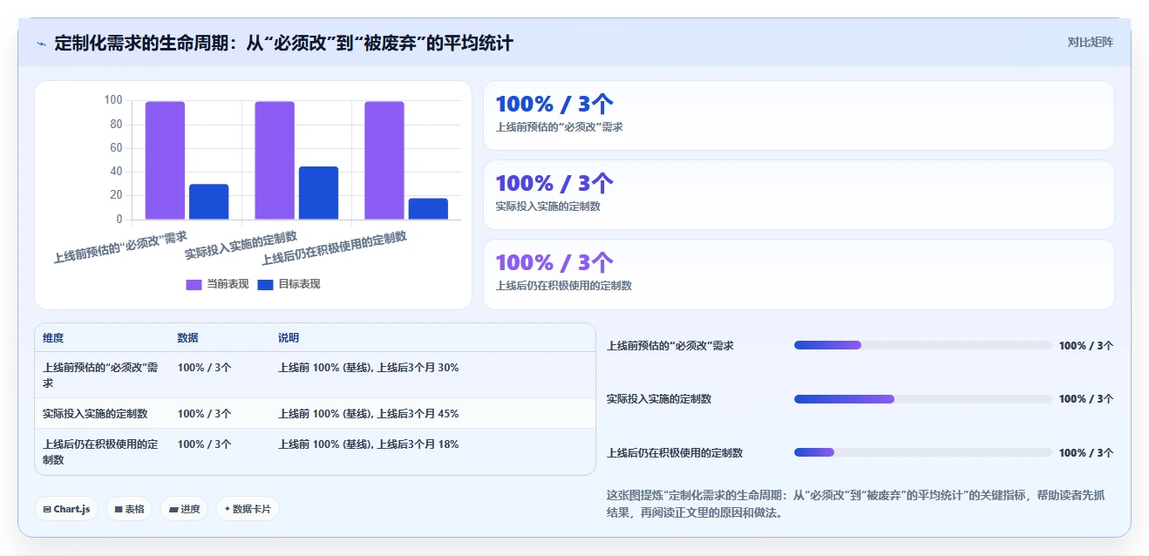Click the cell 上线前 100% (基线), 上线后3个月 45%
This screenshot has height=556, width=1149.
[x=369, y=414]
